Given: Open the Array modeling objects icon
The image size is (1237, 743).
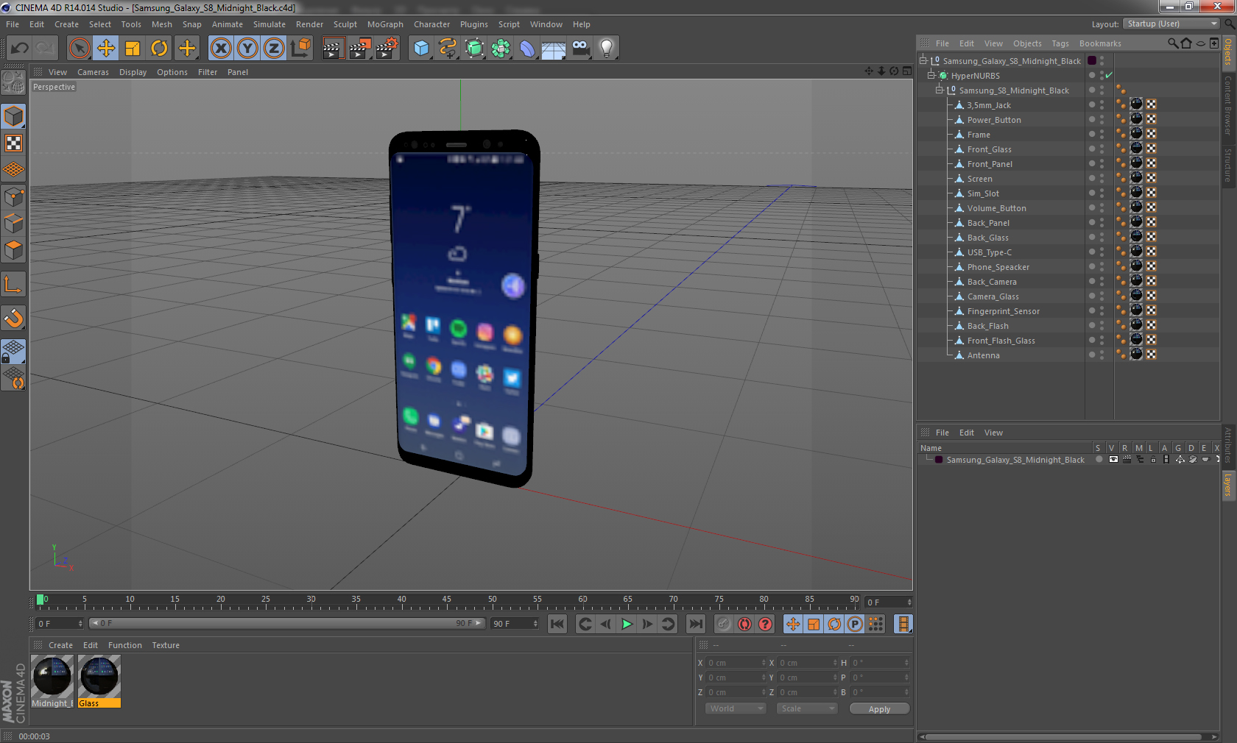Looking at the screenshot, I should tap(501, 49).
